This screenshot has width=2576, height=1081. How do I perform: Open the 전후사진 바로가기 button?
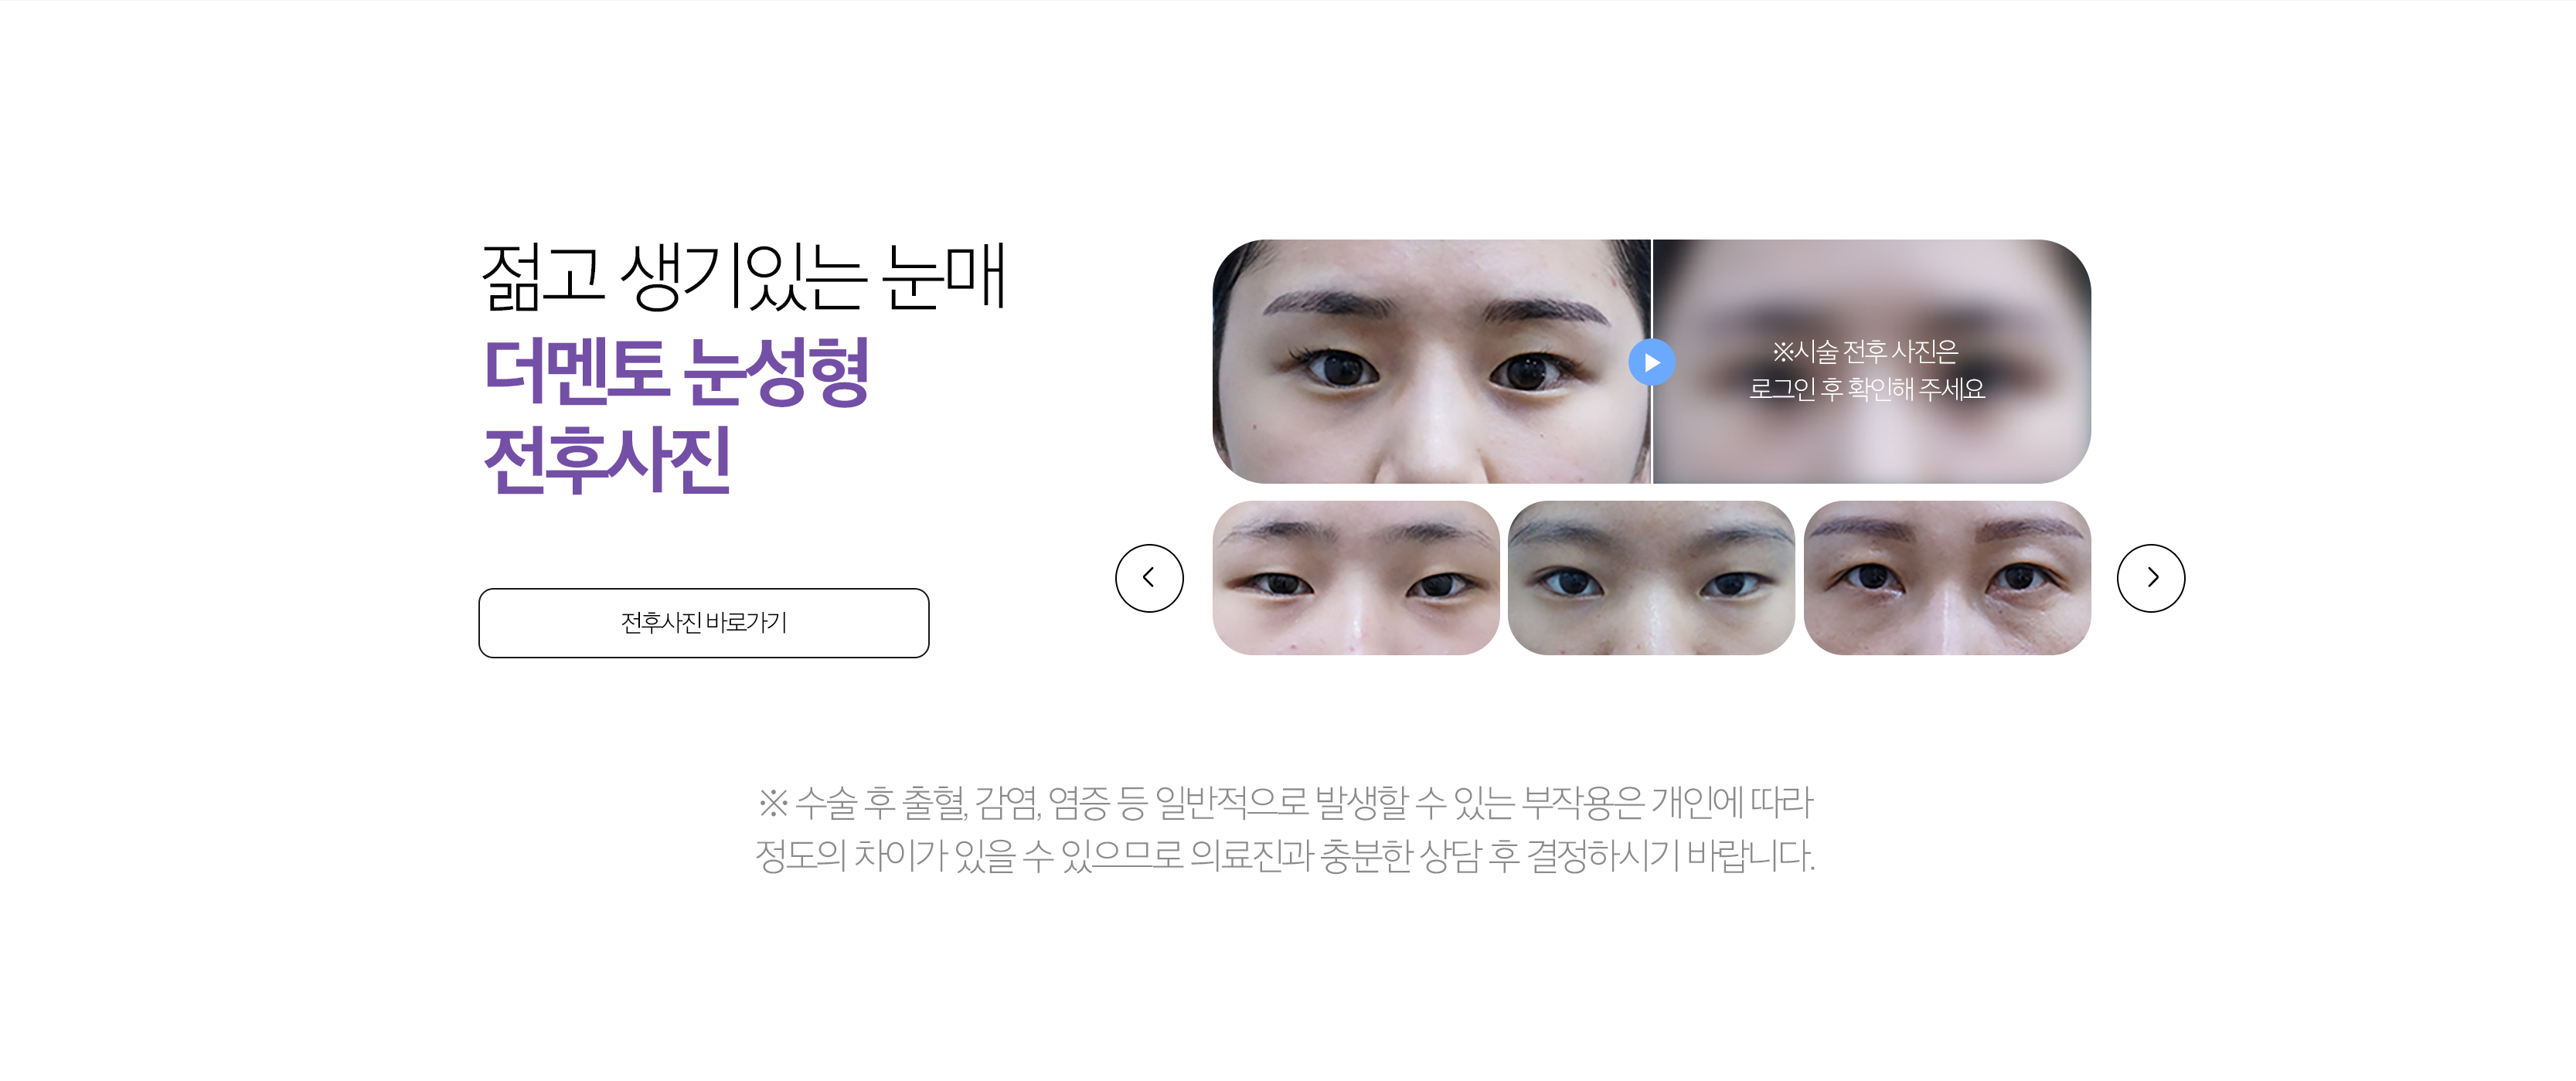click(703, 623)
